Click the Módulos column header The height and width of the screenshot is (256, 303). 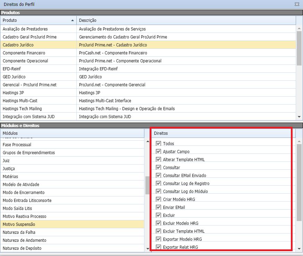(x=72, y=133)
